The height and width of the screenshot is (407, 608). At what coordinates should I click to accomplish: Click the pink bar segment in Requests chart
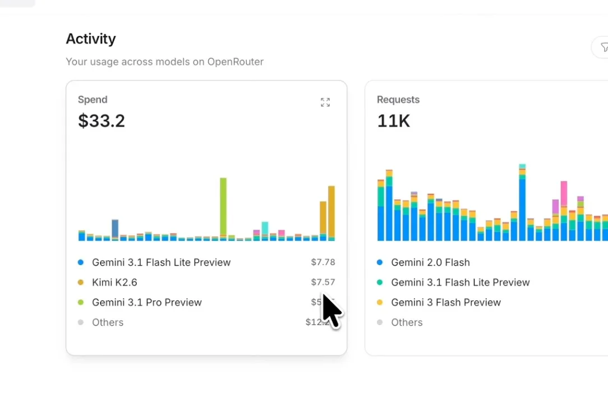[x=564, y=193]
